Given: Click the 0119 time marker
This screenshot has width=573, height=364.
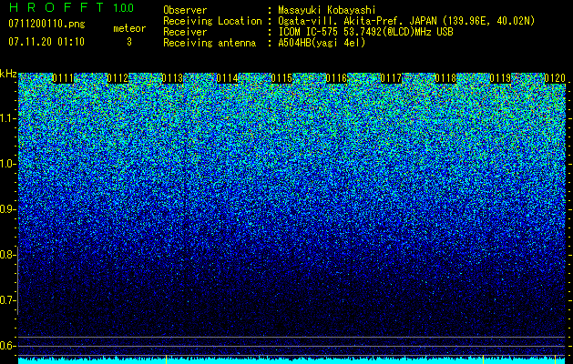Looking at the screenshot, I should tap(500, 78).
